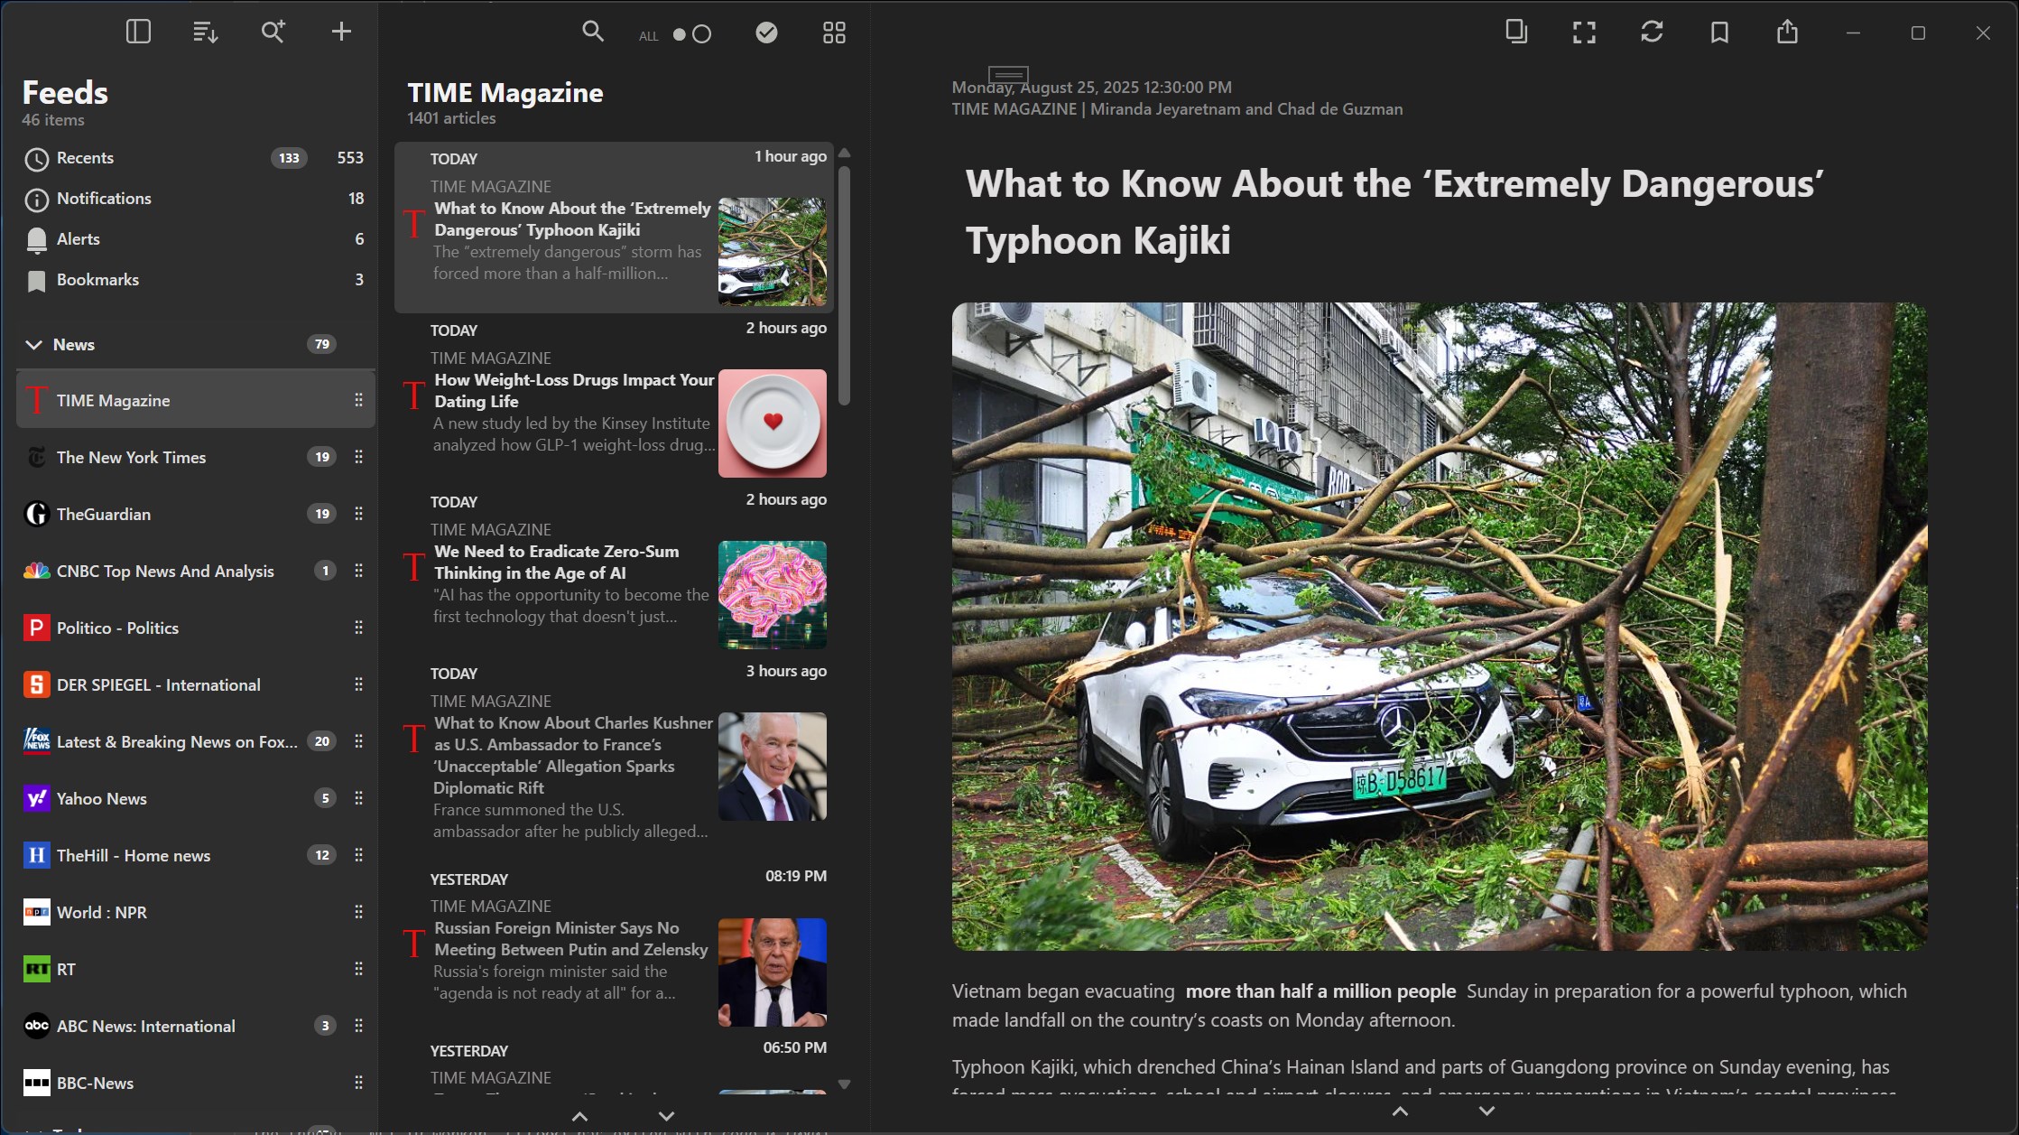Share the current article

click(x=1787, y=33)
